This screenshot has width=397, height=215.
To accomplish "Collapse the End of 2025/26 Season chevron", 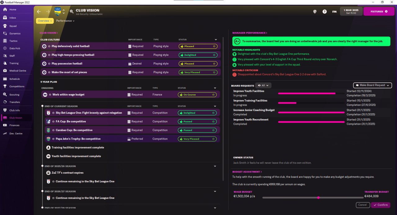I will pos(215,166).
